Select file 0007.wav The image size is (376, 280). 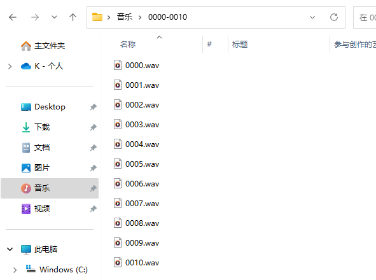click(143, 204)
